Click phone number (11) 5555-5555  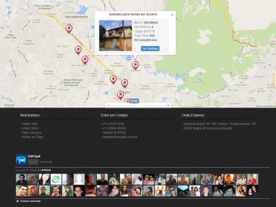[114, 124]
